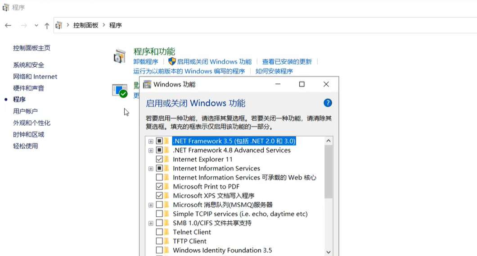Click the features list scroll down arrow
This screenshot has width=477, height=256.
[328, 252]
